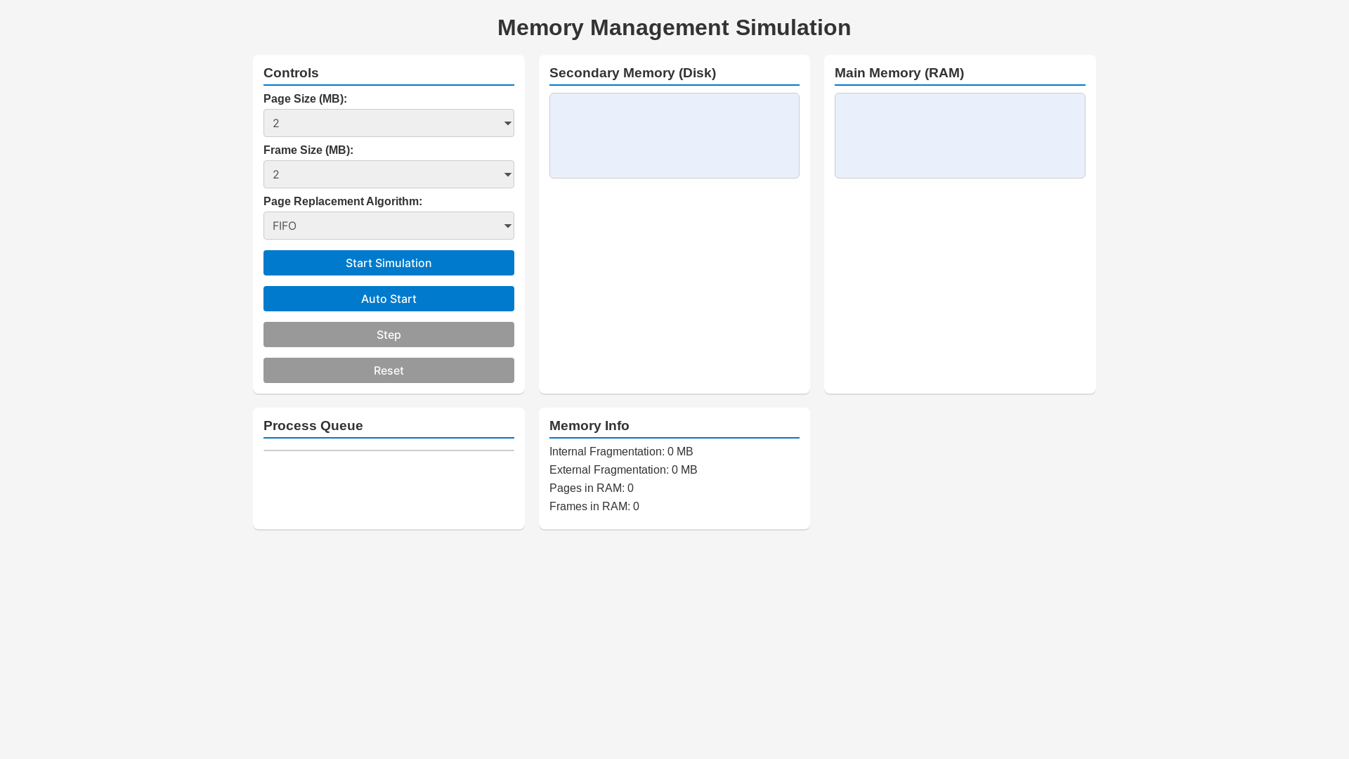Click the Page Replacement Algorithm label
Viewport: 1349px width, 759px height.
343,202
